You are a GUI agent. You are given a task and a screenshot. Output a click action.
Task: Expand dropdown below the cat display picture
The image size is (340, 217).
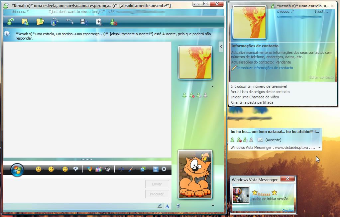tap(213, 206)
